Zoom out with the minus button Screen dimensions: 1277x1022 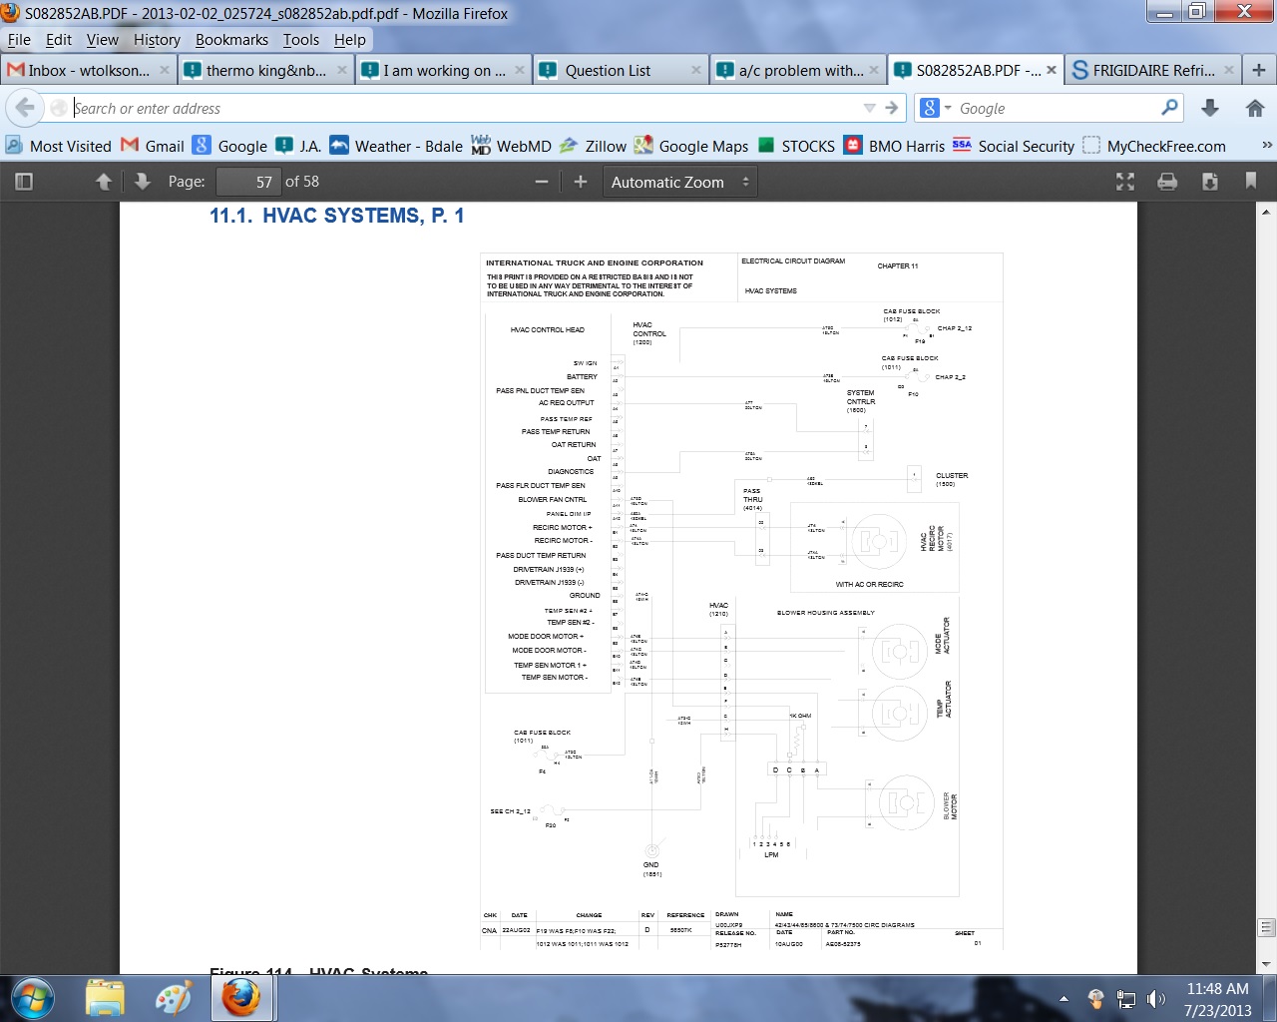(542, 182)
